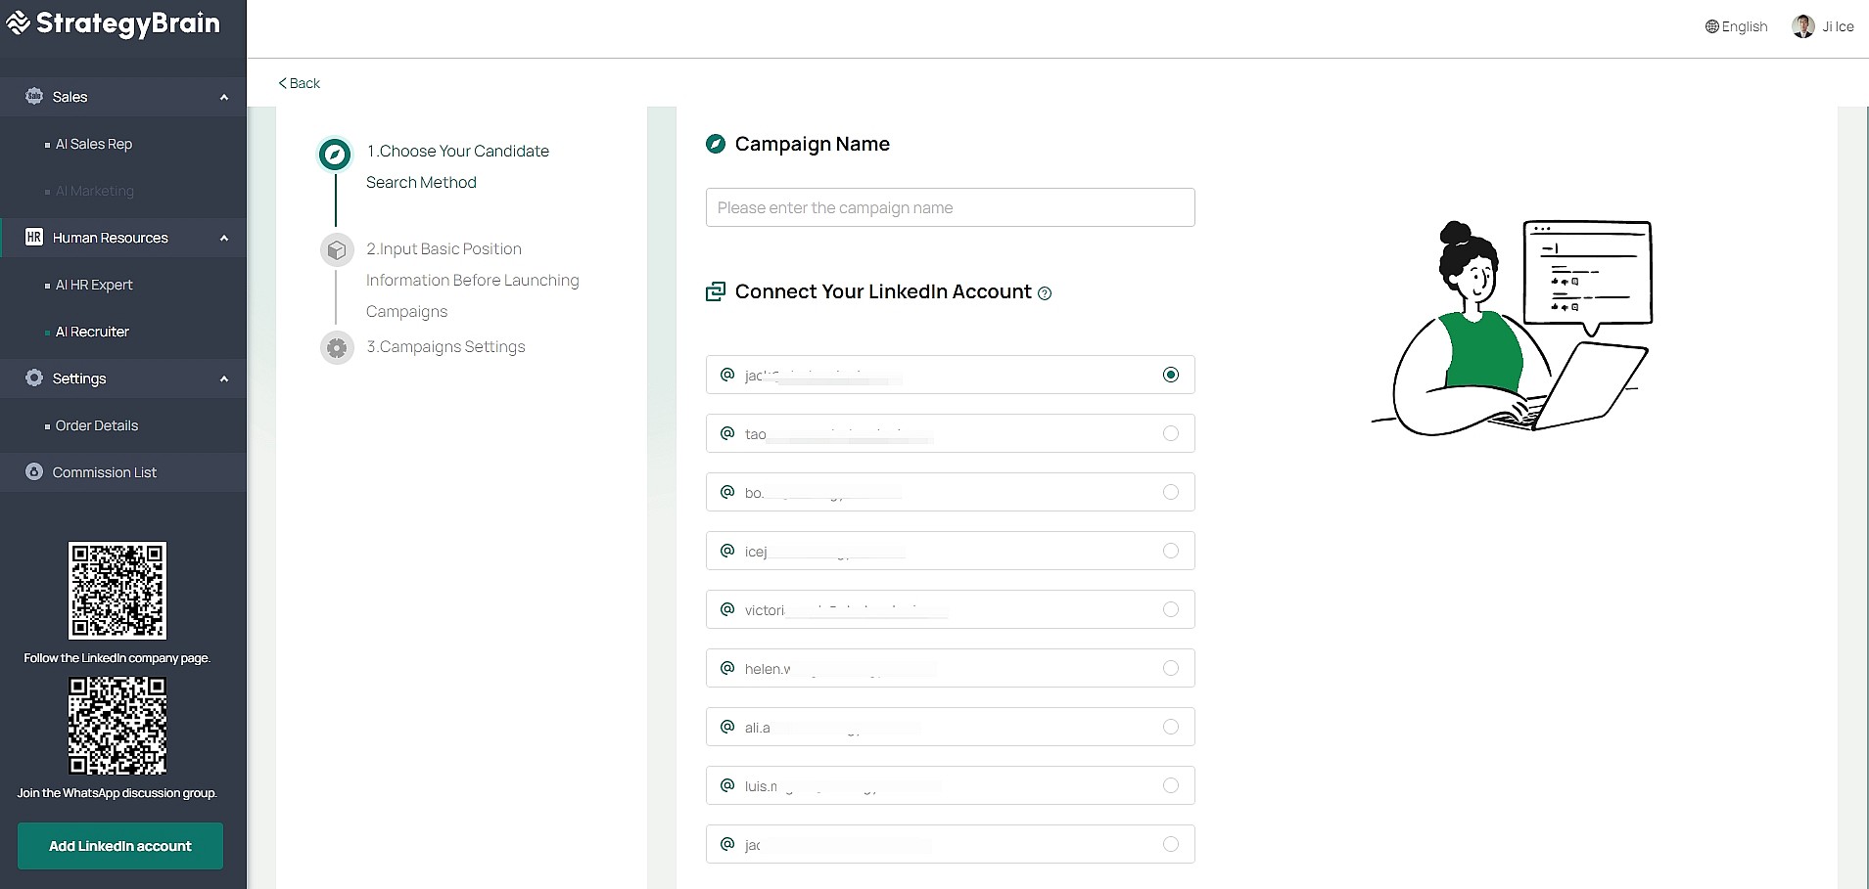The image size is (1869, 889).
Task: Collapse the Human Resources section arrow
Action: tap(224, 238)
